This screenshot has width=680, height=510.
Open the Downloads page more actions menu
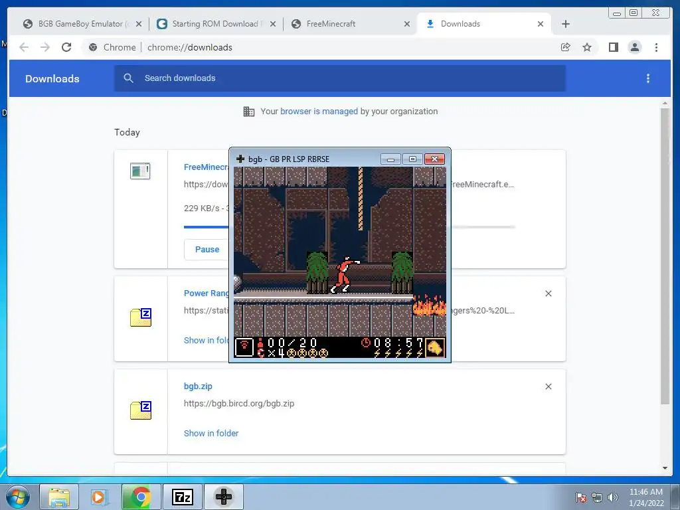tap(648, 78)
